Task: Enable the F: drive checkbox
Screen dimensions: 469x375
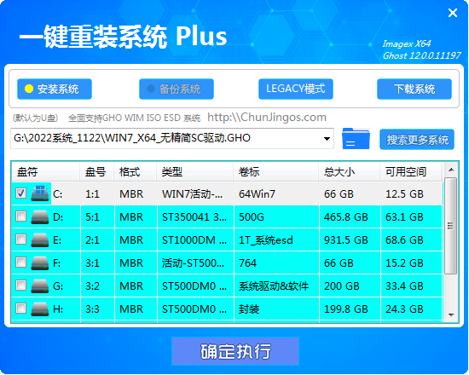Action: tap(20, 262)
